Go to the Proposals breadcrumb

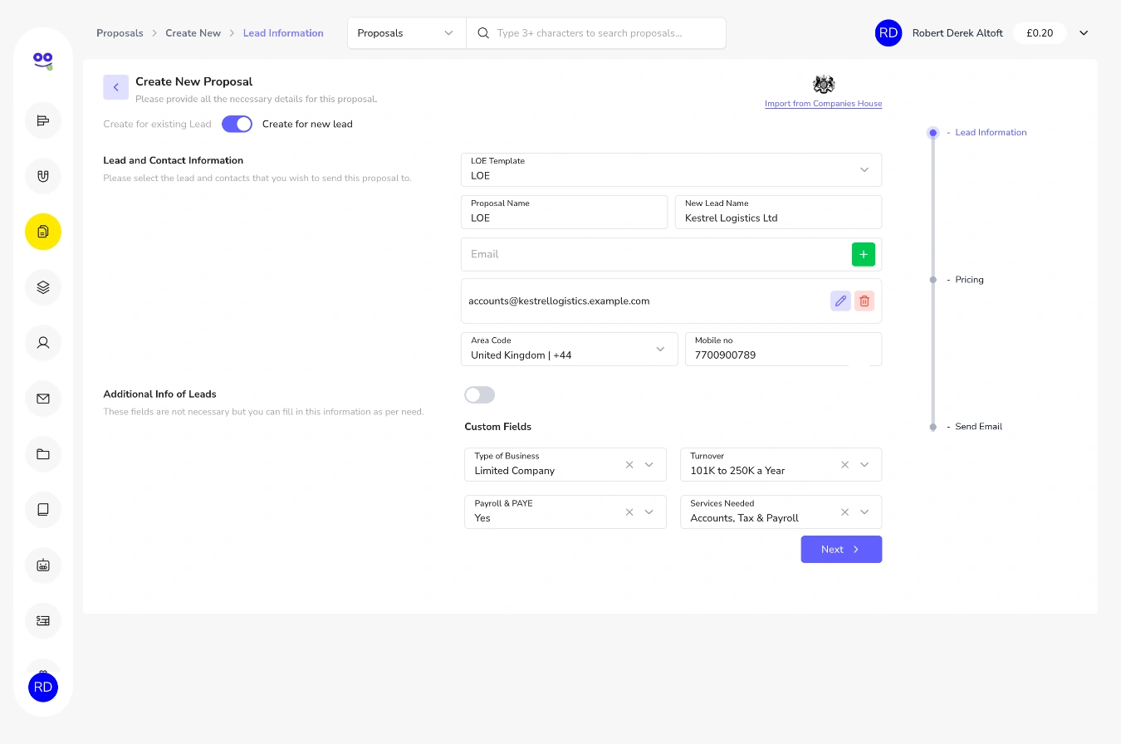[120, 33]
